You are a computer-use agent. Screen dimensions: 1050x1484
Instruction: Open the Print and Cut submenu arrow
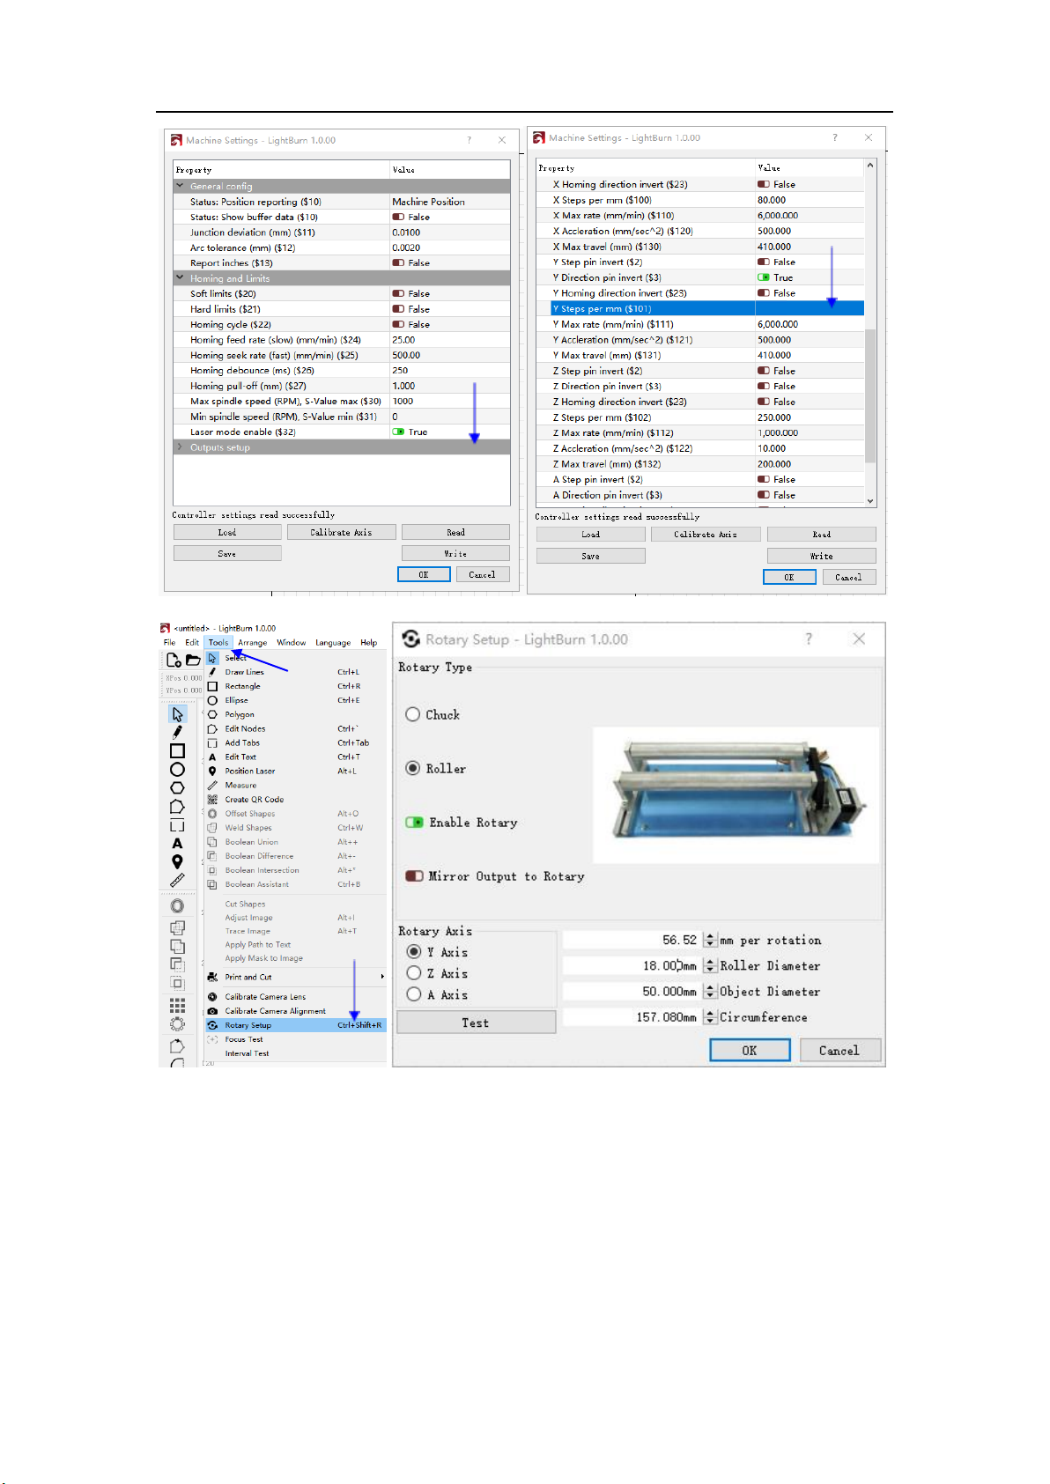pos(382,977)
